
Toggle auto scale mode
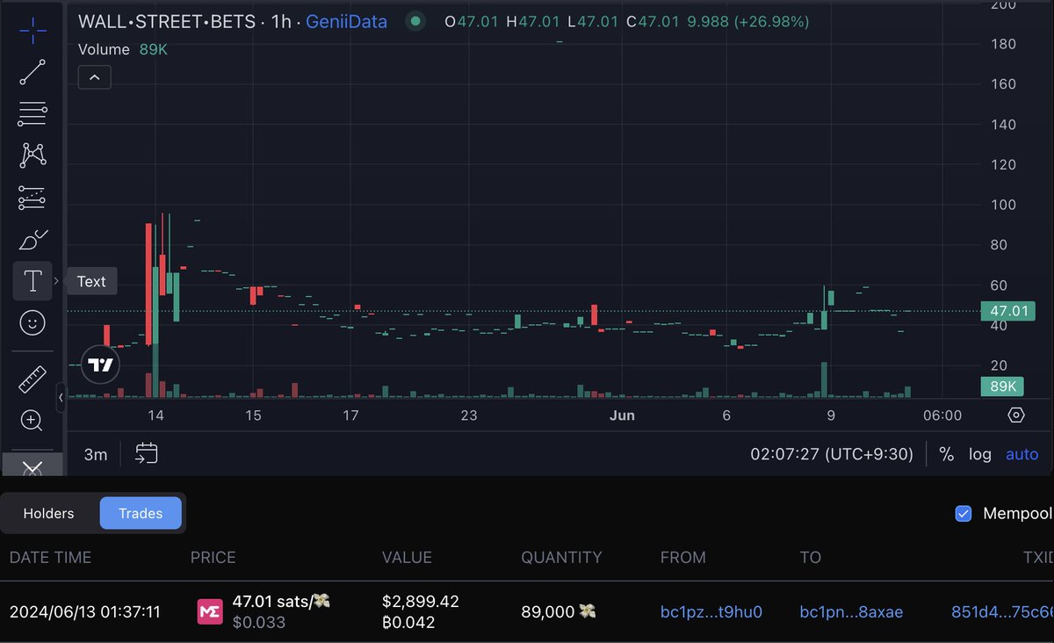[1022, 454]
